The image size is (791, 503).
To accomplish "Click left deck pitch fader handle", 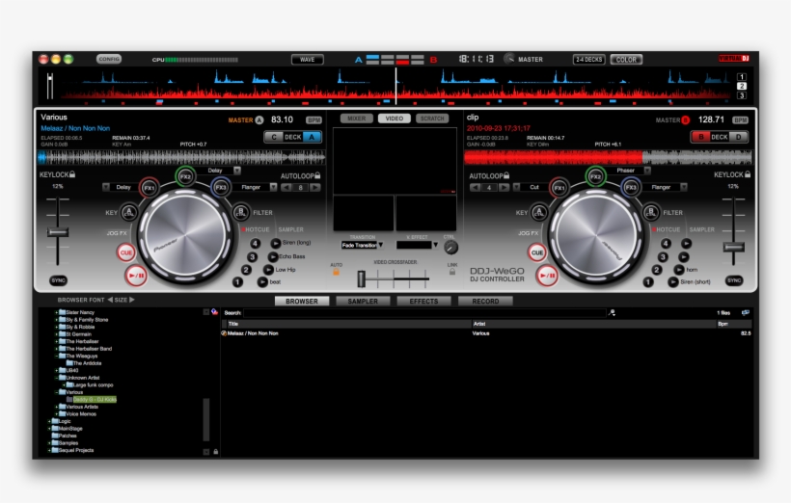I will [x=58, y=232].
